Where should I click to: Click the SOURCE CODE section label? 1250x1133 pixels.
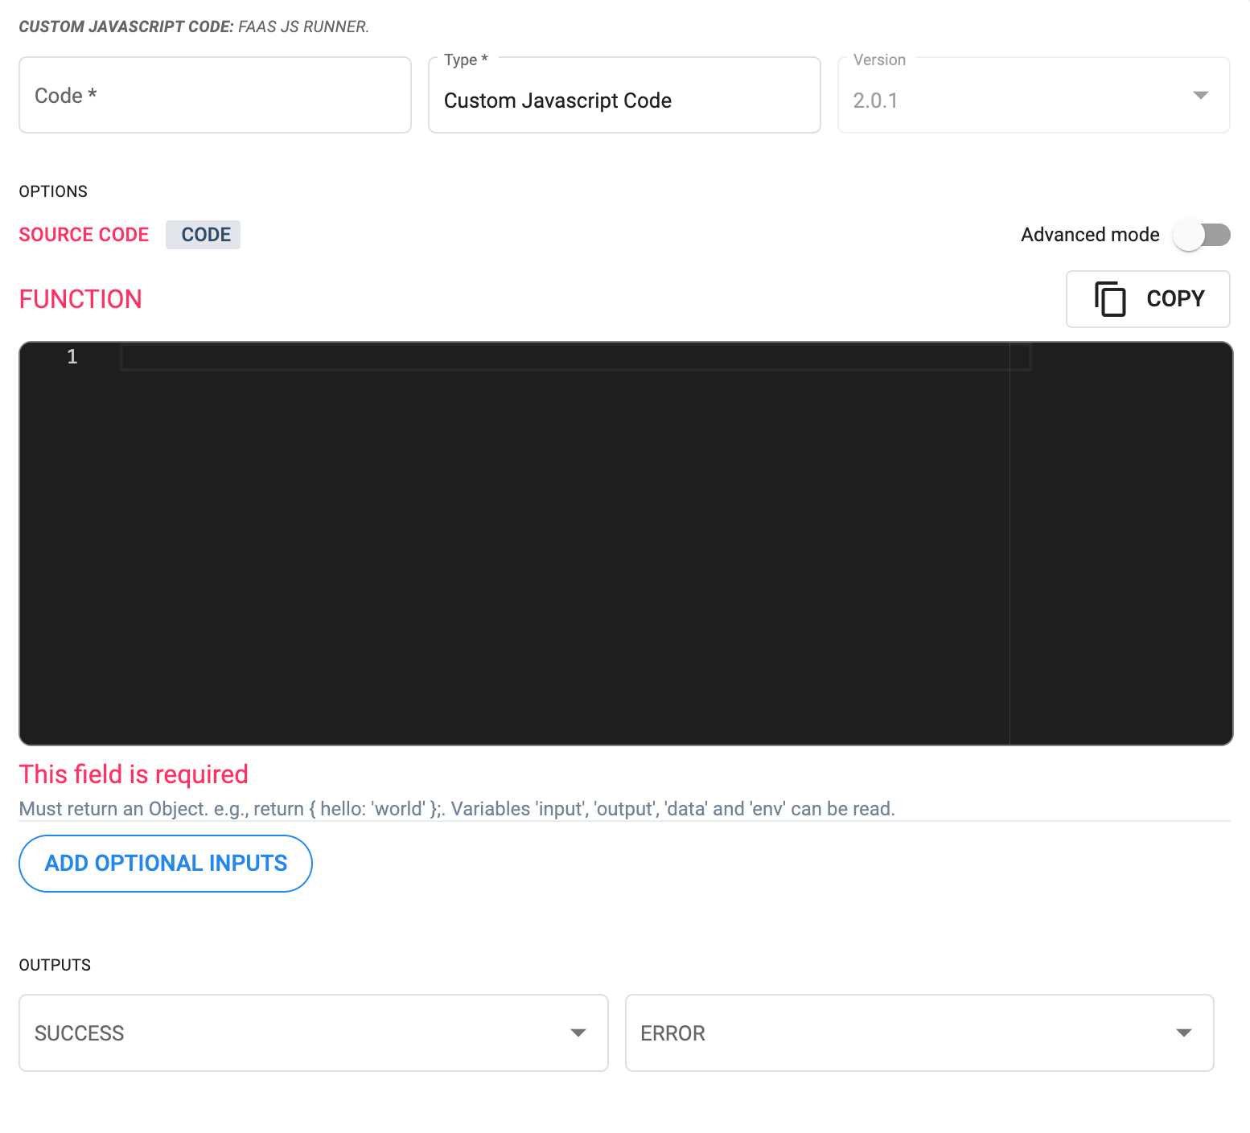point(84,234)
